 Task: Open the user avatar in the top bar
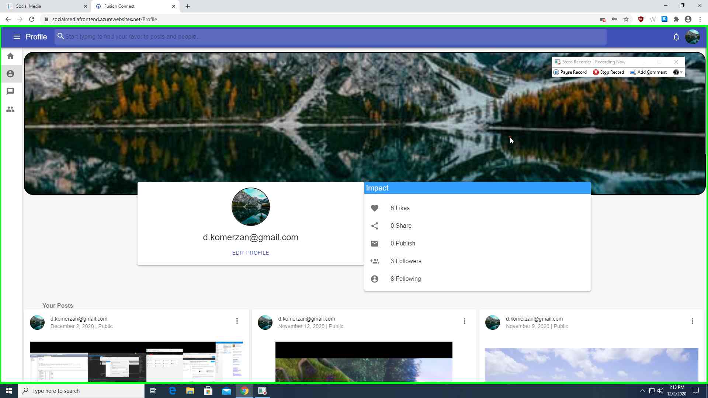(692, 37)
